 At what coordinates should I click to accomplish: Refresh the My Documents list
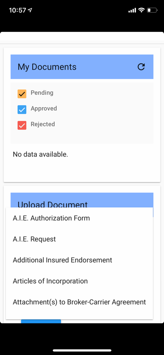coord(141,67)
